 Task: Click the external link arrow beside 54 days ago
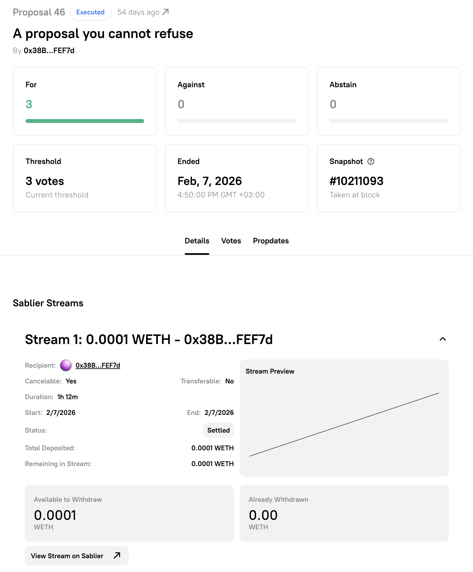[x=166, y=12]
